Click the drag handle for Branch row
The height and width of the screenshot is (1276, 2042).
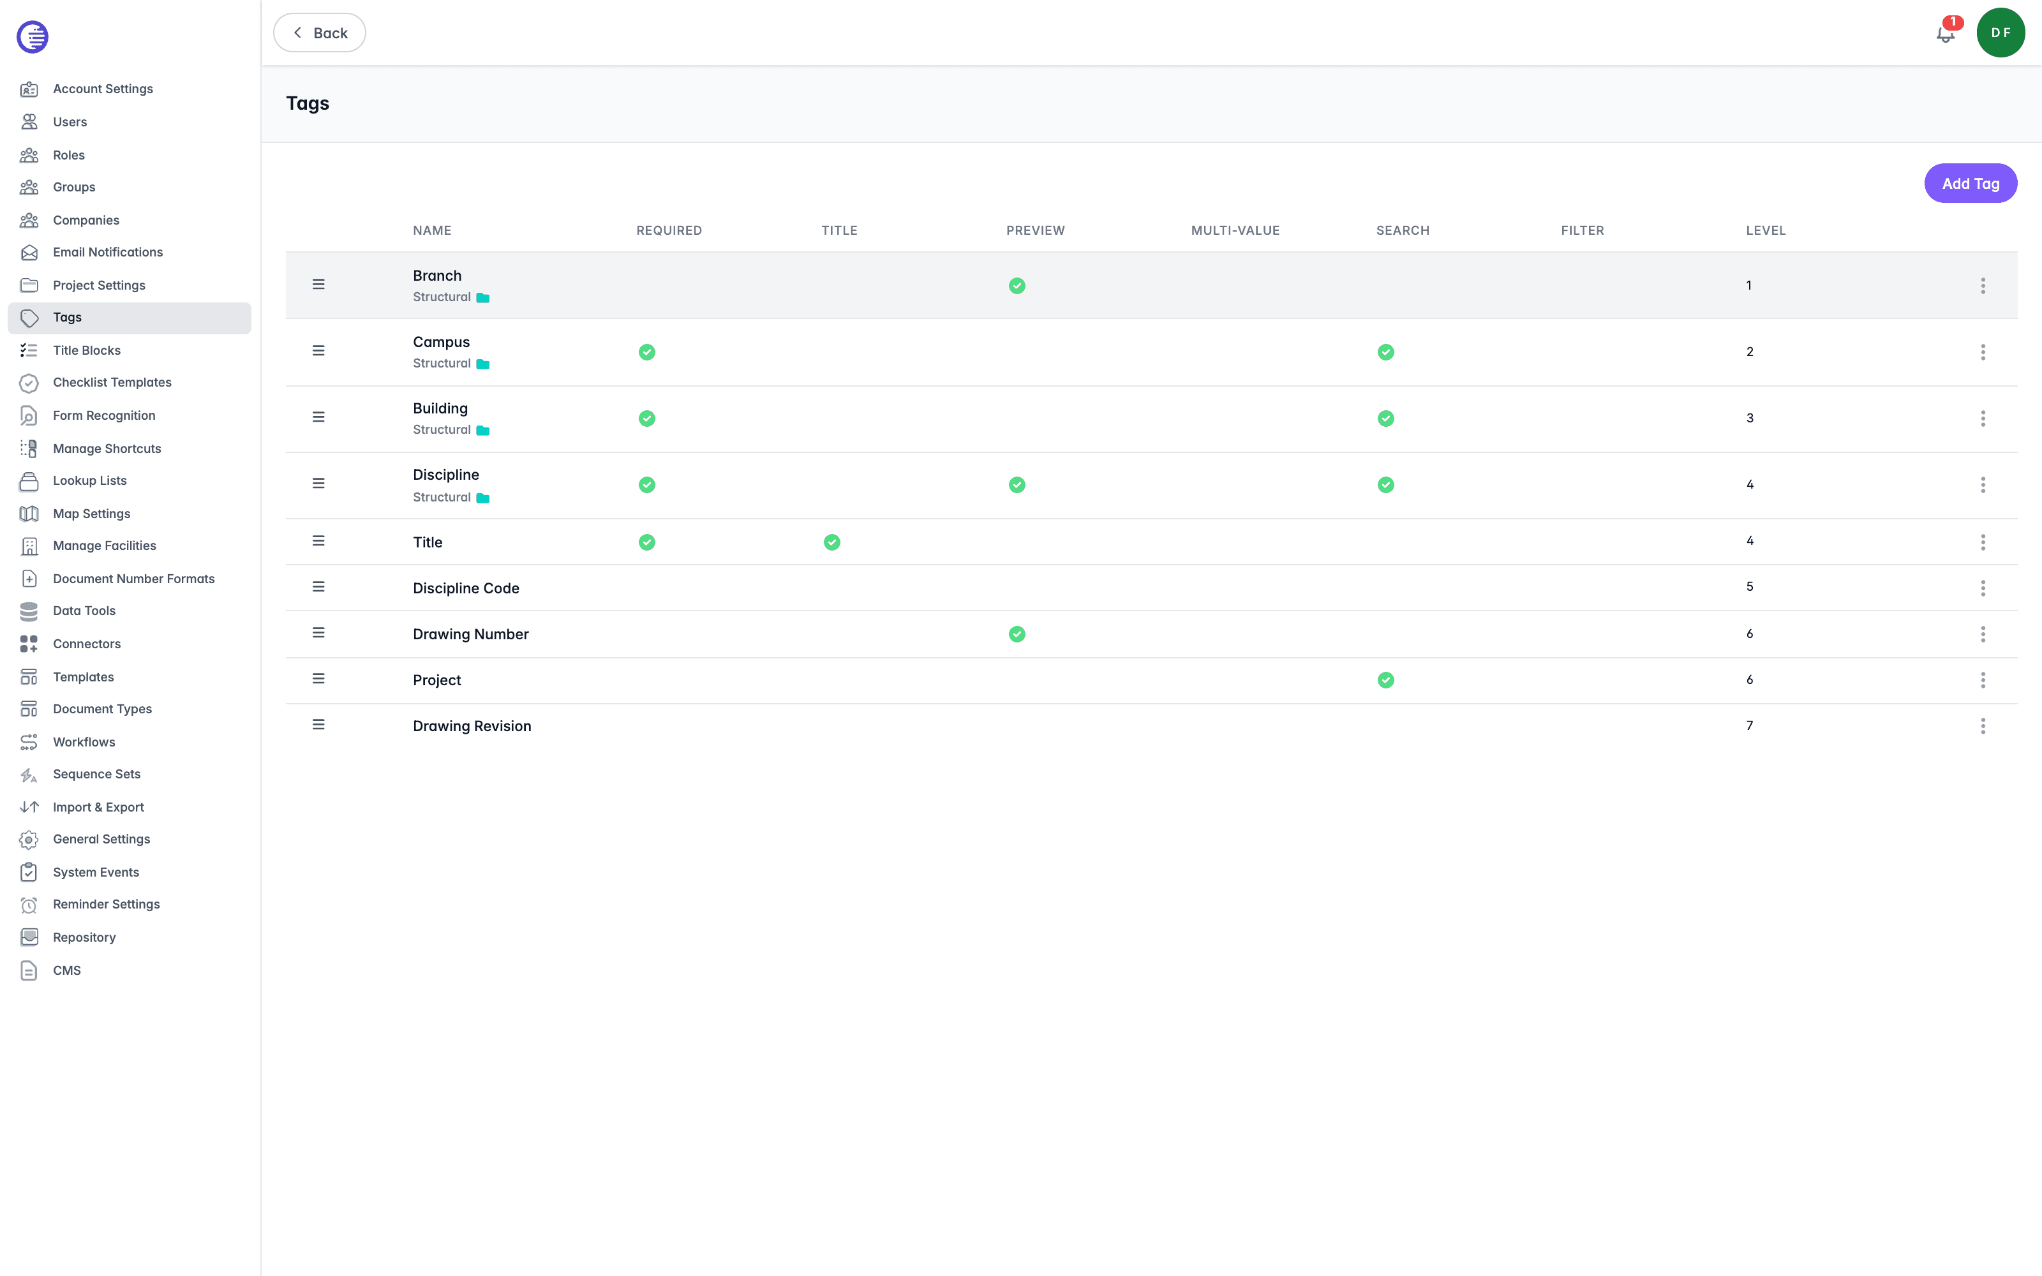[318, 285]
